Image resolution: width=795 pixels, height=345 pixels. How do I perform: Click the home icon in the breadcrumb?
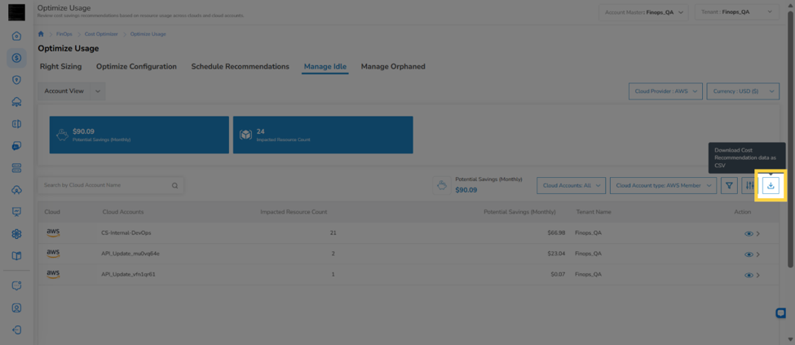pyautogui.click(x=41, y=34)
